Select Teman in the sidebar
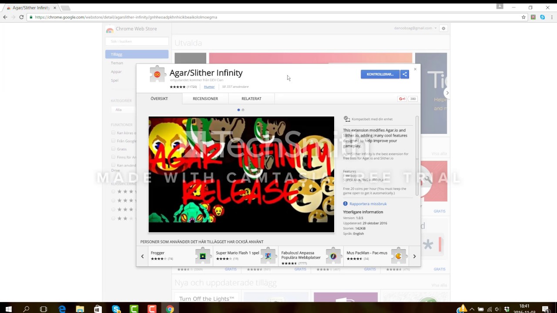This screenshot has width=557, height=313. coord(117,63)
